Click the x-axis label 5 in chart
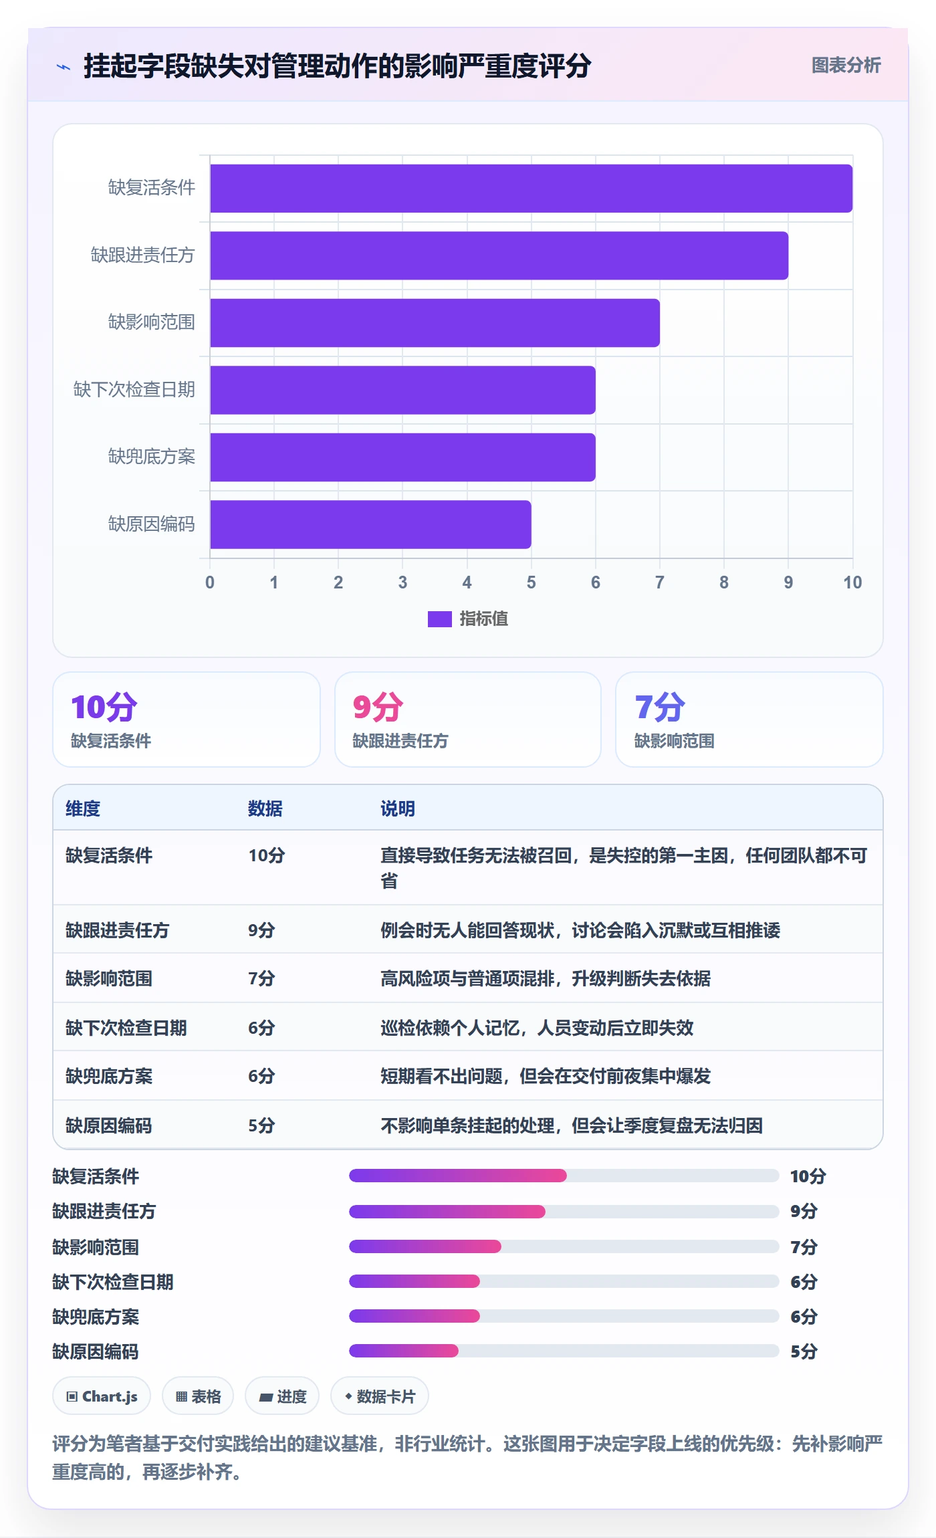 pyautogui.click(x=531, y=582)
